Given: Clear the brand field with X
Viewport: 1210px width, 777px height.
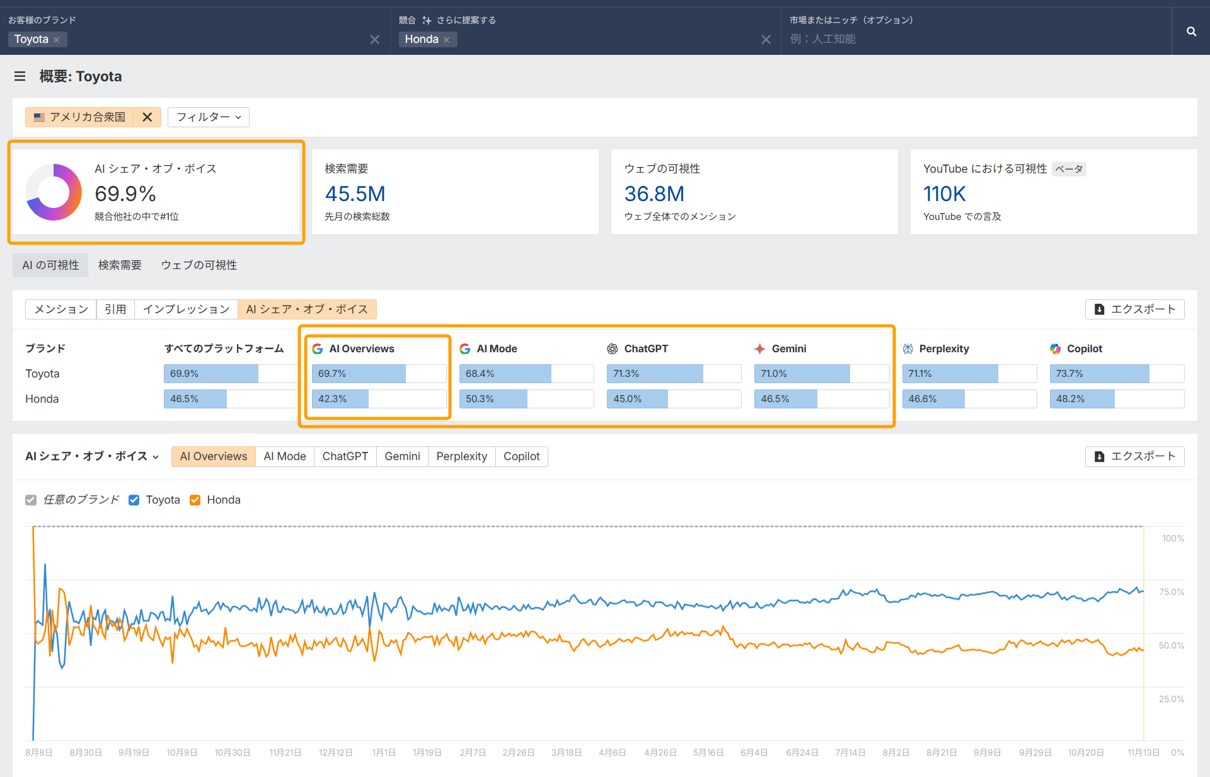Looking at the screenshot, I should (375, 40).
